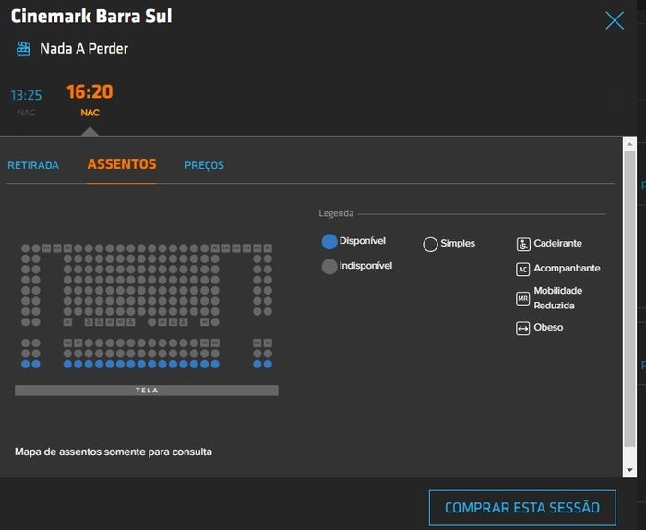Click the blue Disponível legend circle
The height and width of the screenshot is (530, 646).
pyautogui.click(x=329, y=242)
